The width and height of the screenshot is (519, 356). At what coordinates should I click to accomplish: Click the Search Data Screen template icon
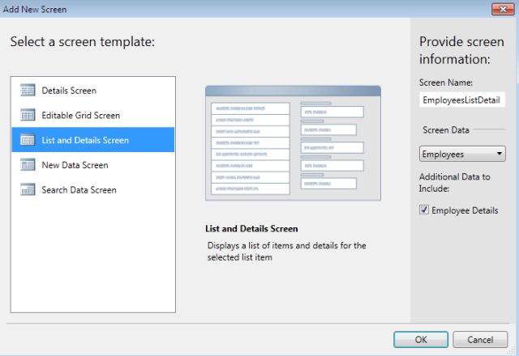[x=28, y=189]
